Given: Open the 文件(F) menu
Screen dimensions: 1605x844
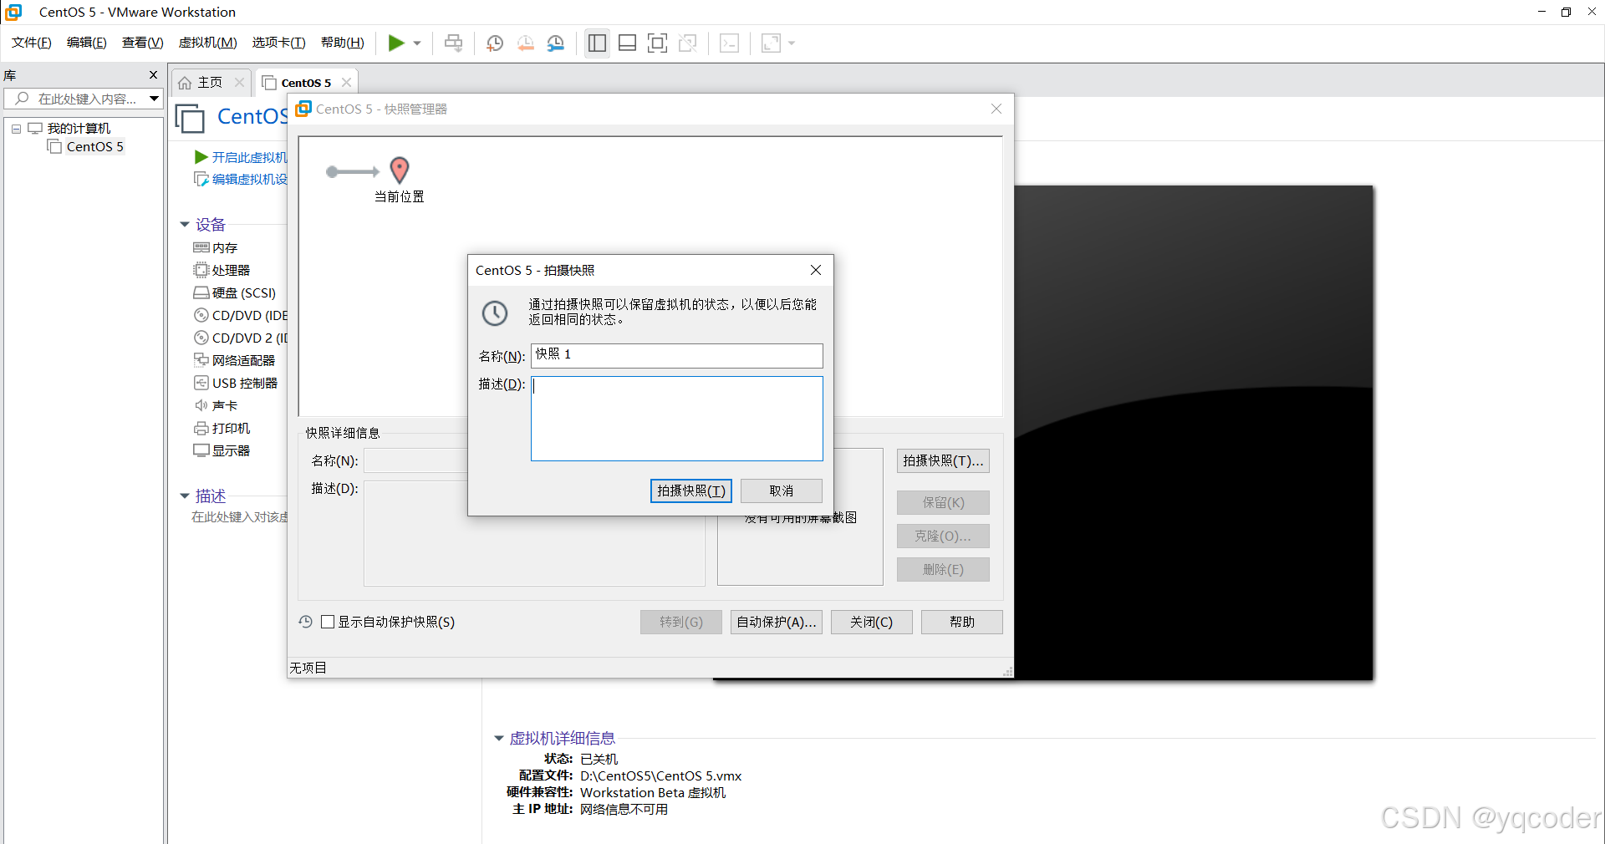Looking at the screenshot, I should click(32, 43).
